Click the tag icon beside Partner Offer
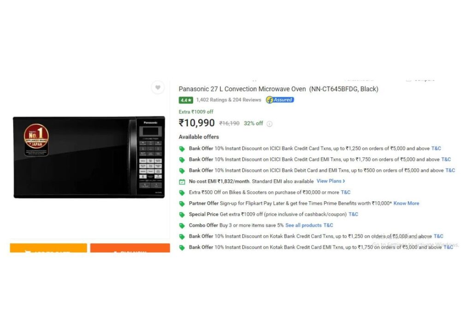472x314 pixels. click(x=182, y=204)
